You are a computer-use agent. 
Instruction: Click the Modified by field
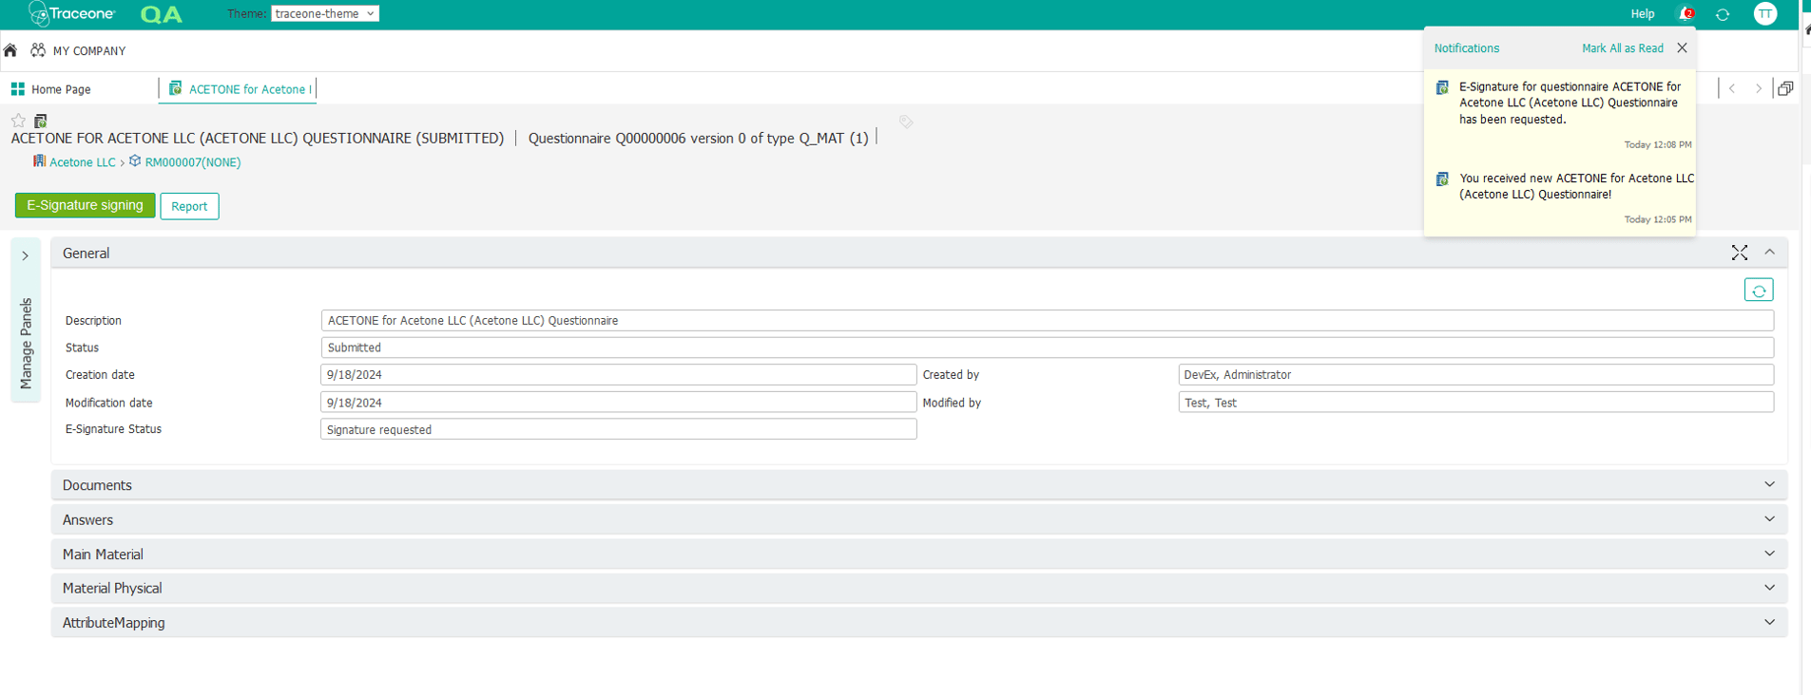[x=1475, y=403]
